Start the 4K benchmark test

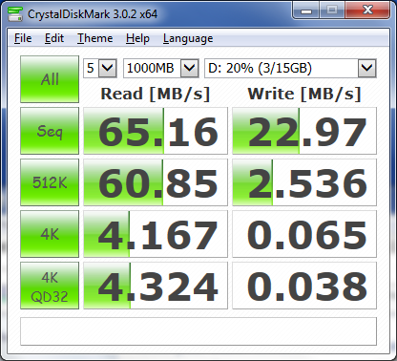[x=50, y=234]
